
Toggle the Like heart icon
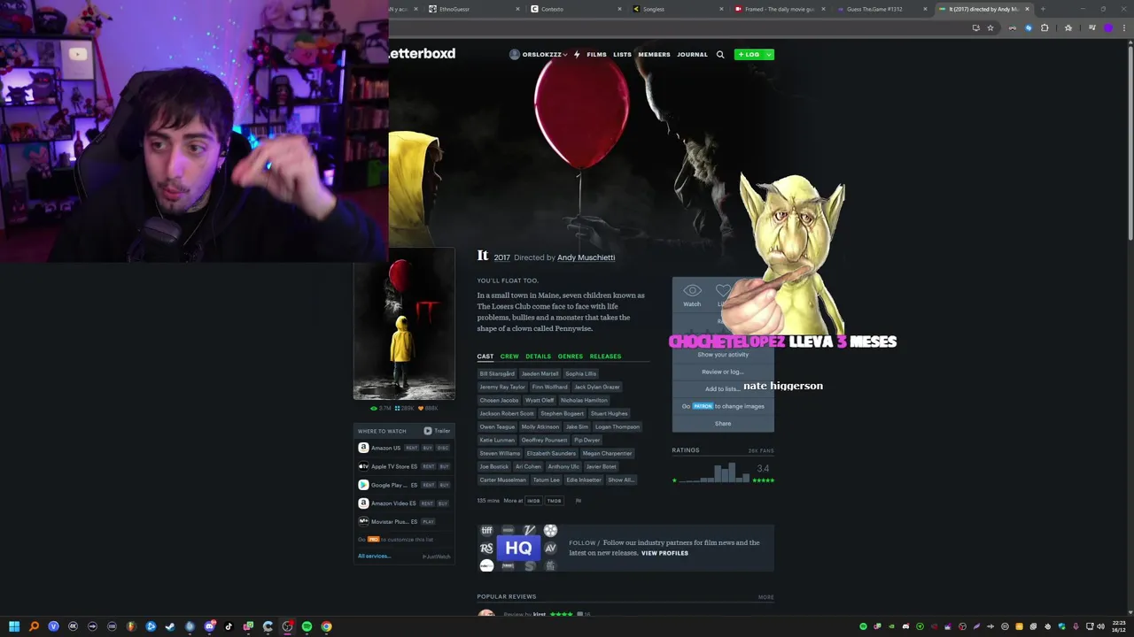click(724, 291)
